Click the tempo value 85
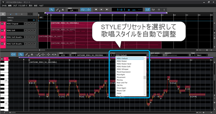The height and width of the screenshot is (114, 216). (34, 20)
